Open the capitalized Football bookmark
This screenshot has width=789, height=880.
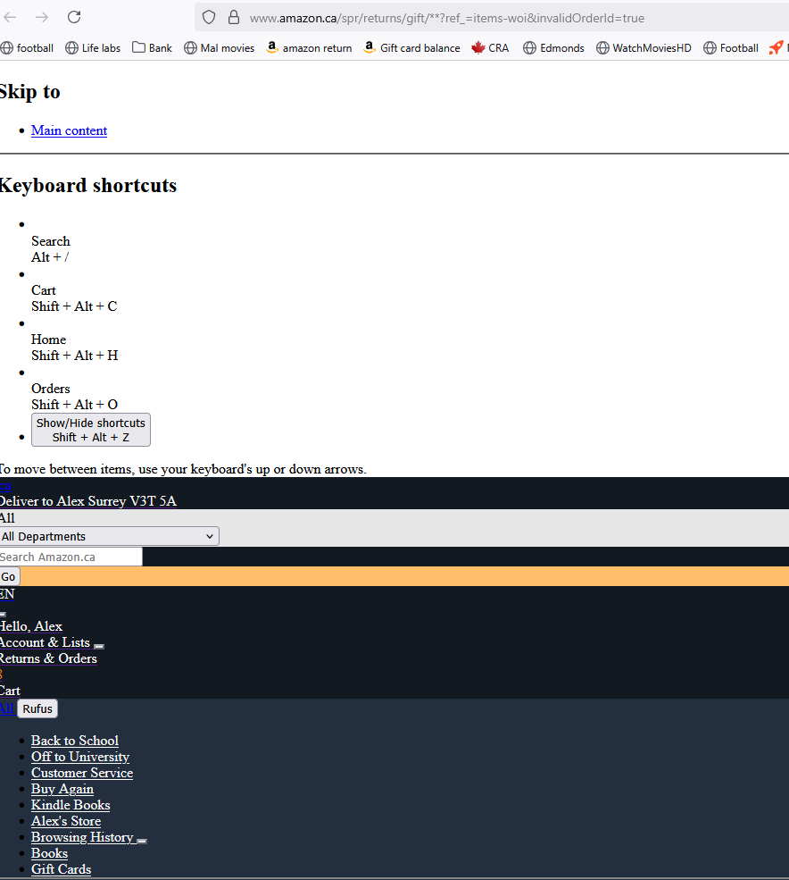(731, 48)
